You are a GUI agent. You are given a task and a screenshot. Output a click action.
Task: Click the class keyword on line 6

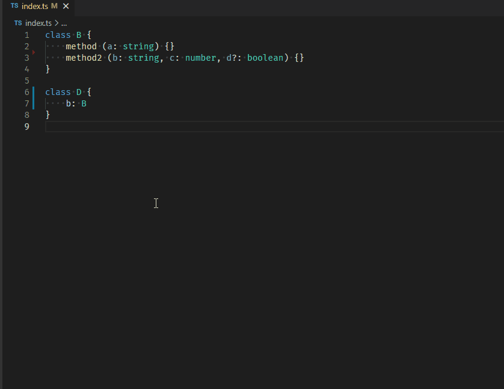pos(58,92)
